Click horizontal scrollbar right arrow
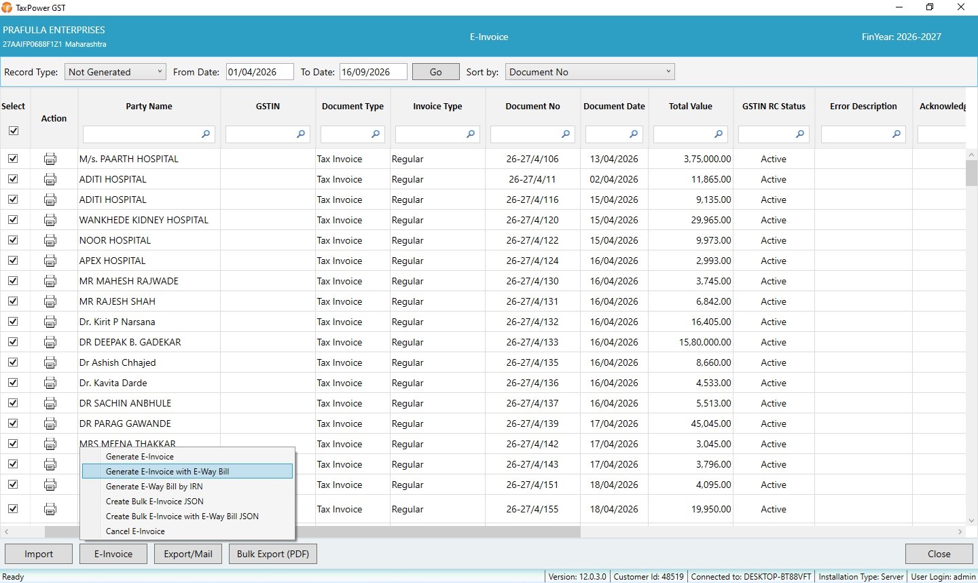The height and width of the screenshot is (583, 978). click(960, 531)
